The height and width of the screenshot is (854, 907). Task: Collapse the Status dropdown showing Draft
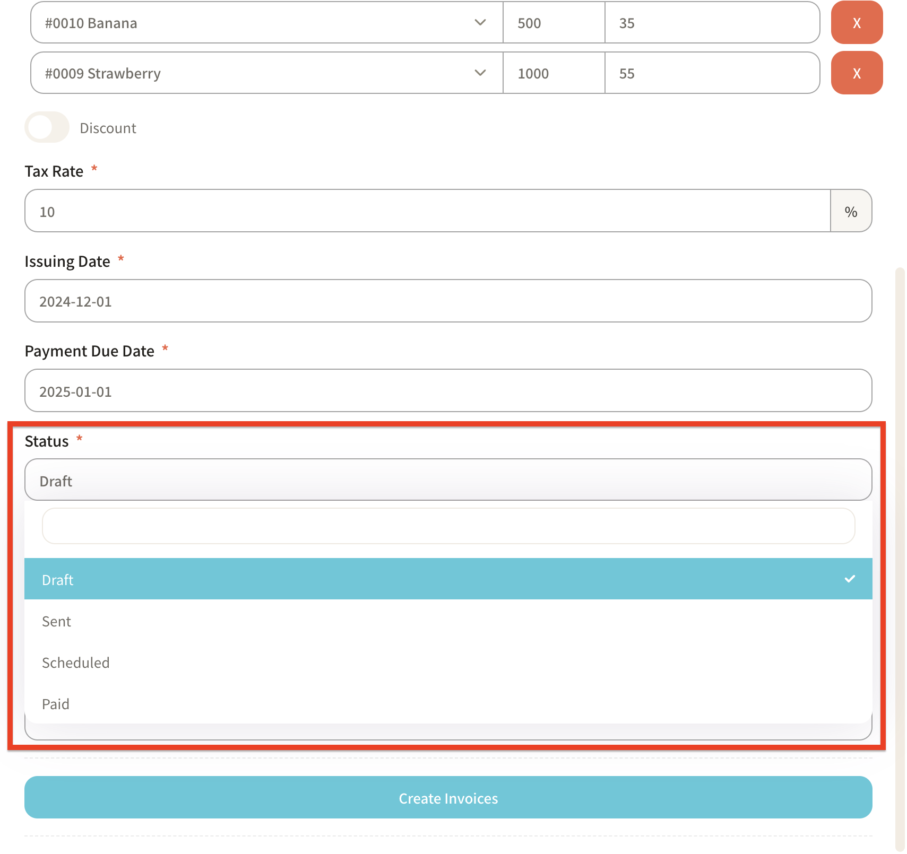(x=448, y=480)
